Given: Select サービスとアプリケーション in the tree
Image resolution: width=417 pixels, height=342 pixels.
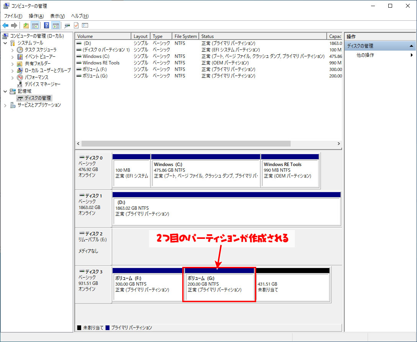Looking at the screenshot, I should (x=39, y=105).
